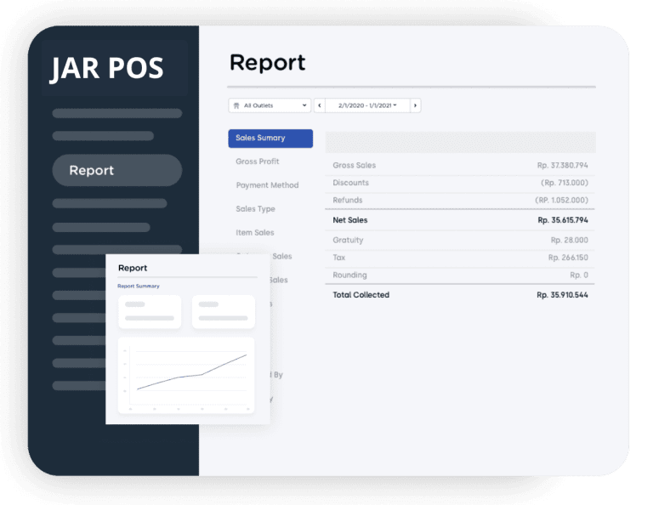Image resolution: width=653 pixels, height=505 pixels.
Task: Go to next date range arrow
Action: tap(415, 105)
